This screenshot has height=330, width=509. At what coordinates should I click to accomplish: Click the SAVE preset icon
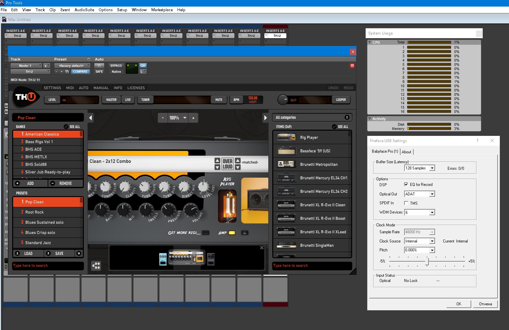tap(48, 253)
